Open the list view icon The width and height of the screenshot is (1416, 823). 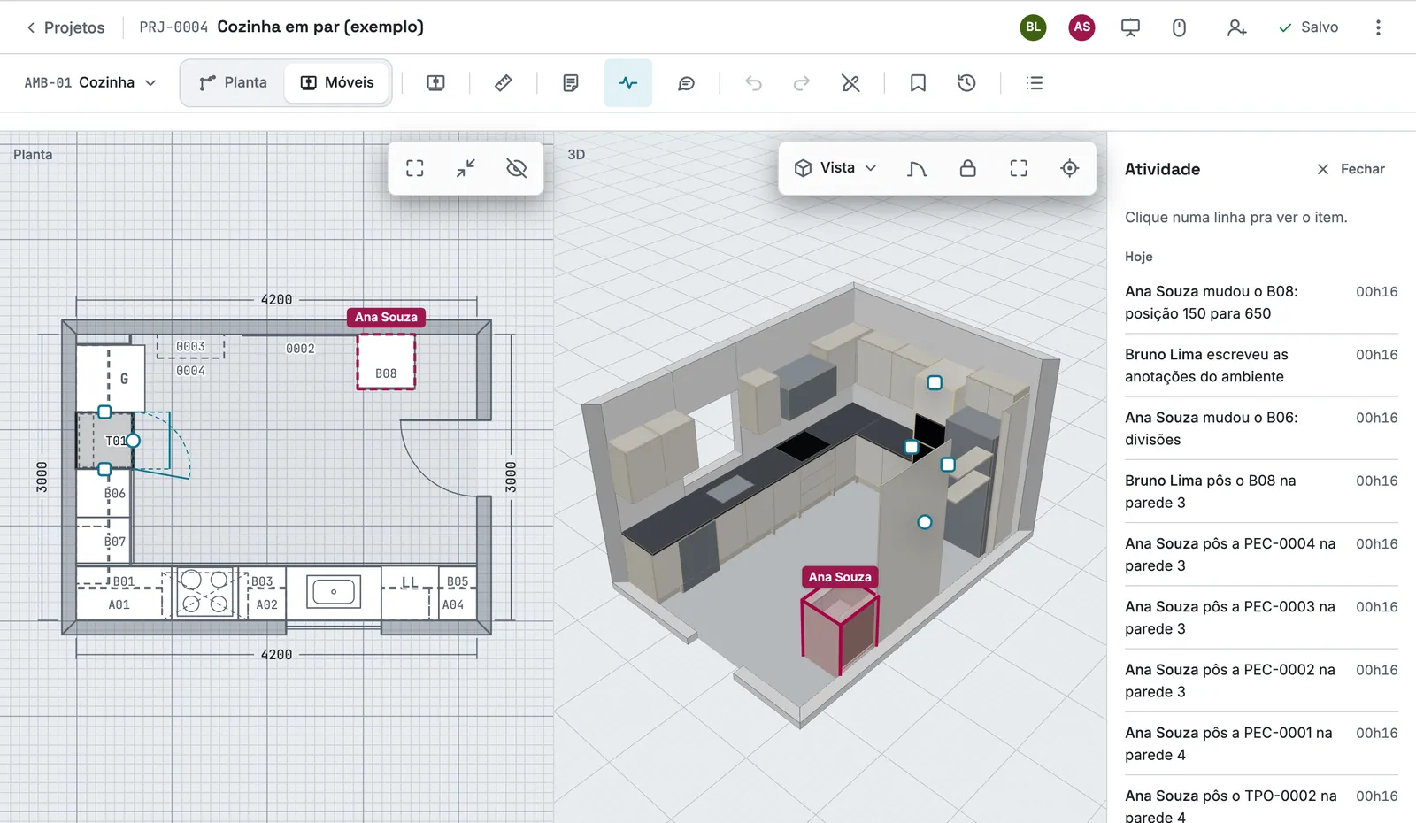1034,83
